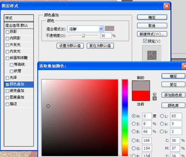
Task: Click the a field showing 5
Action: tap(176, 124)
